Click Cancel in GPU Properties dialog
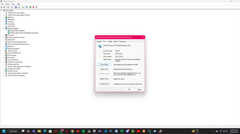 [139, 90]
